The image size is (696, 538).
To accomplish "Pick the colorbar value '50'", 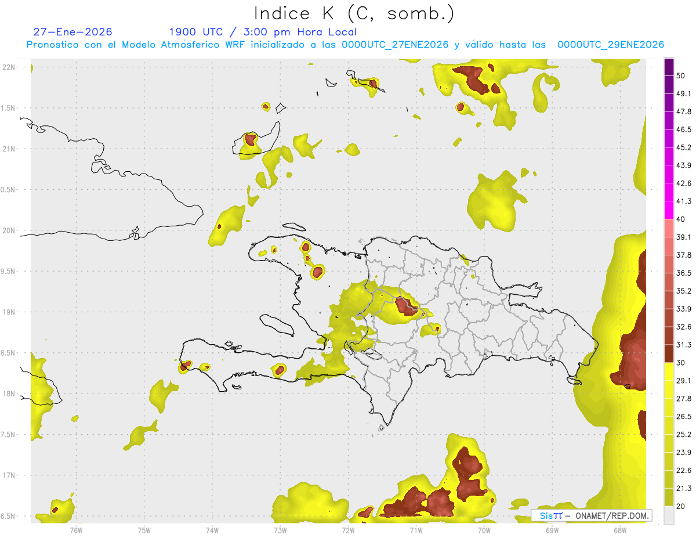I will tap(681, 76).
